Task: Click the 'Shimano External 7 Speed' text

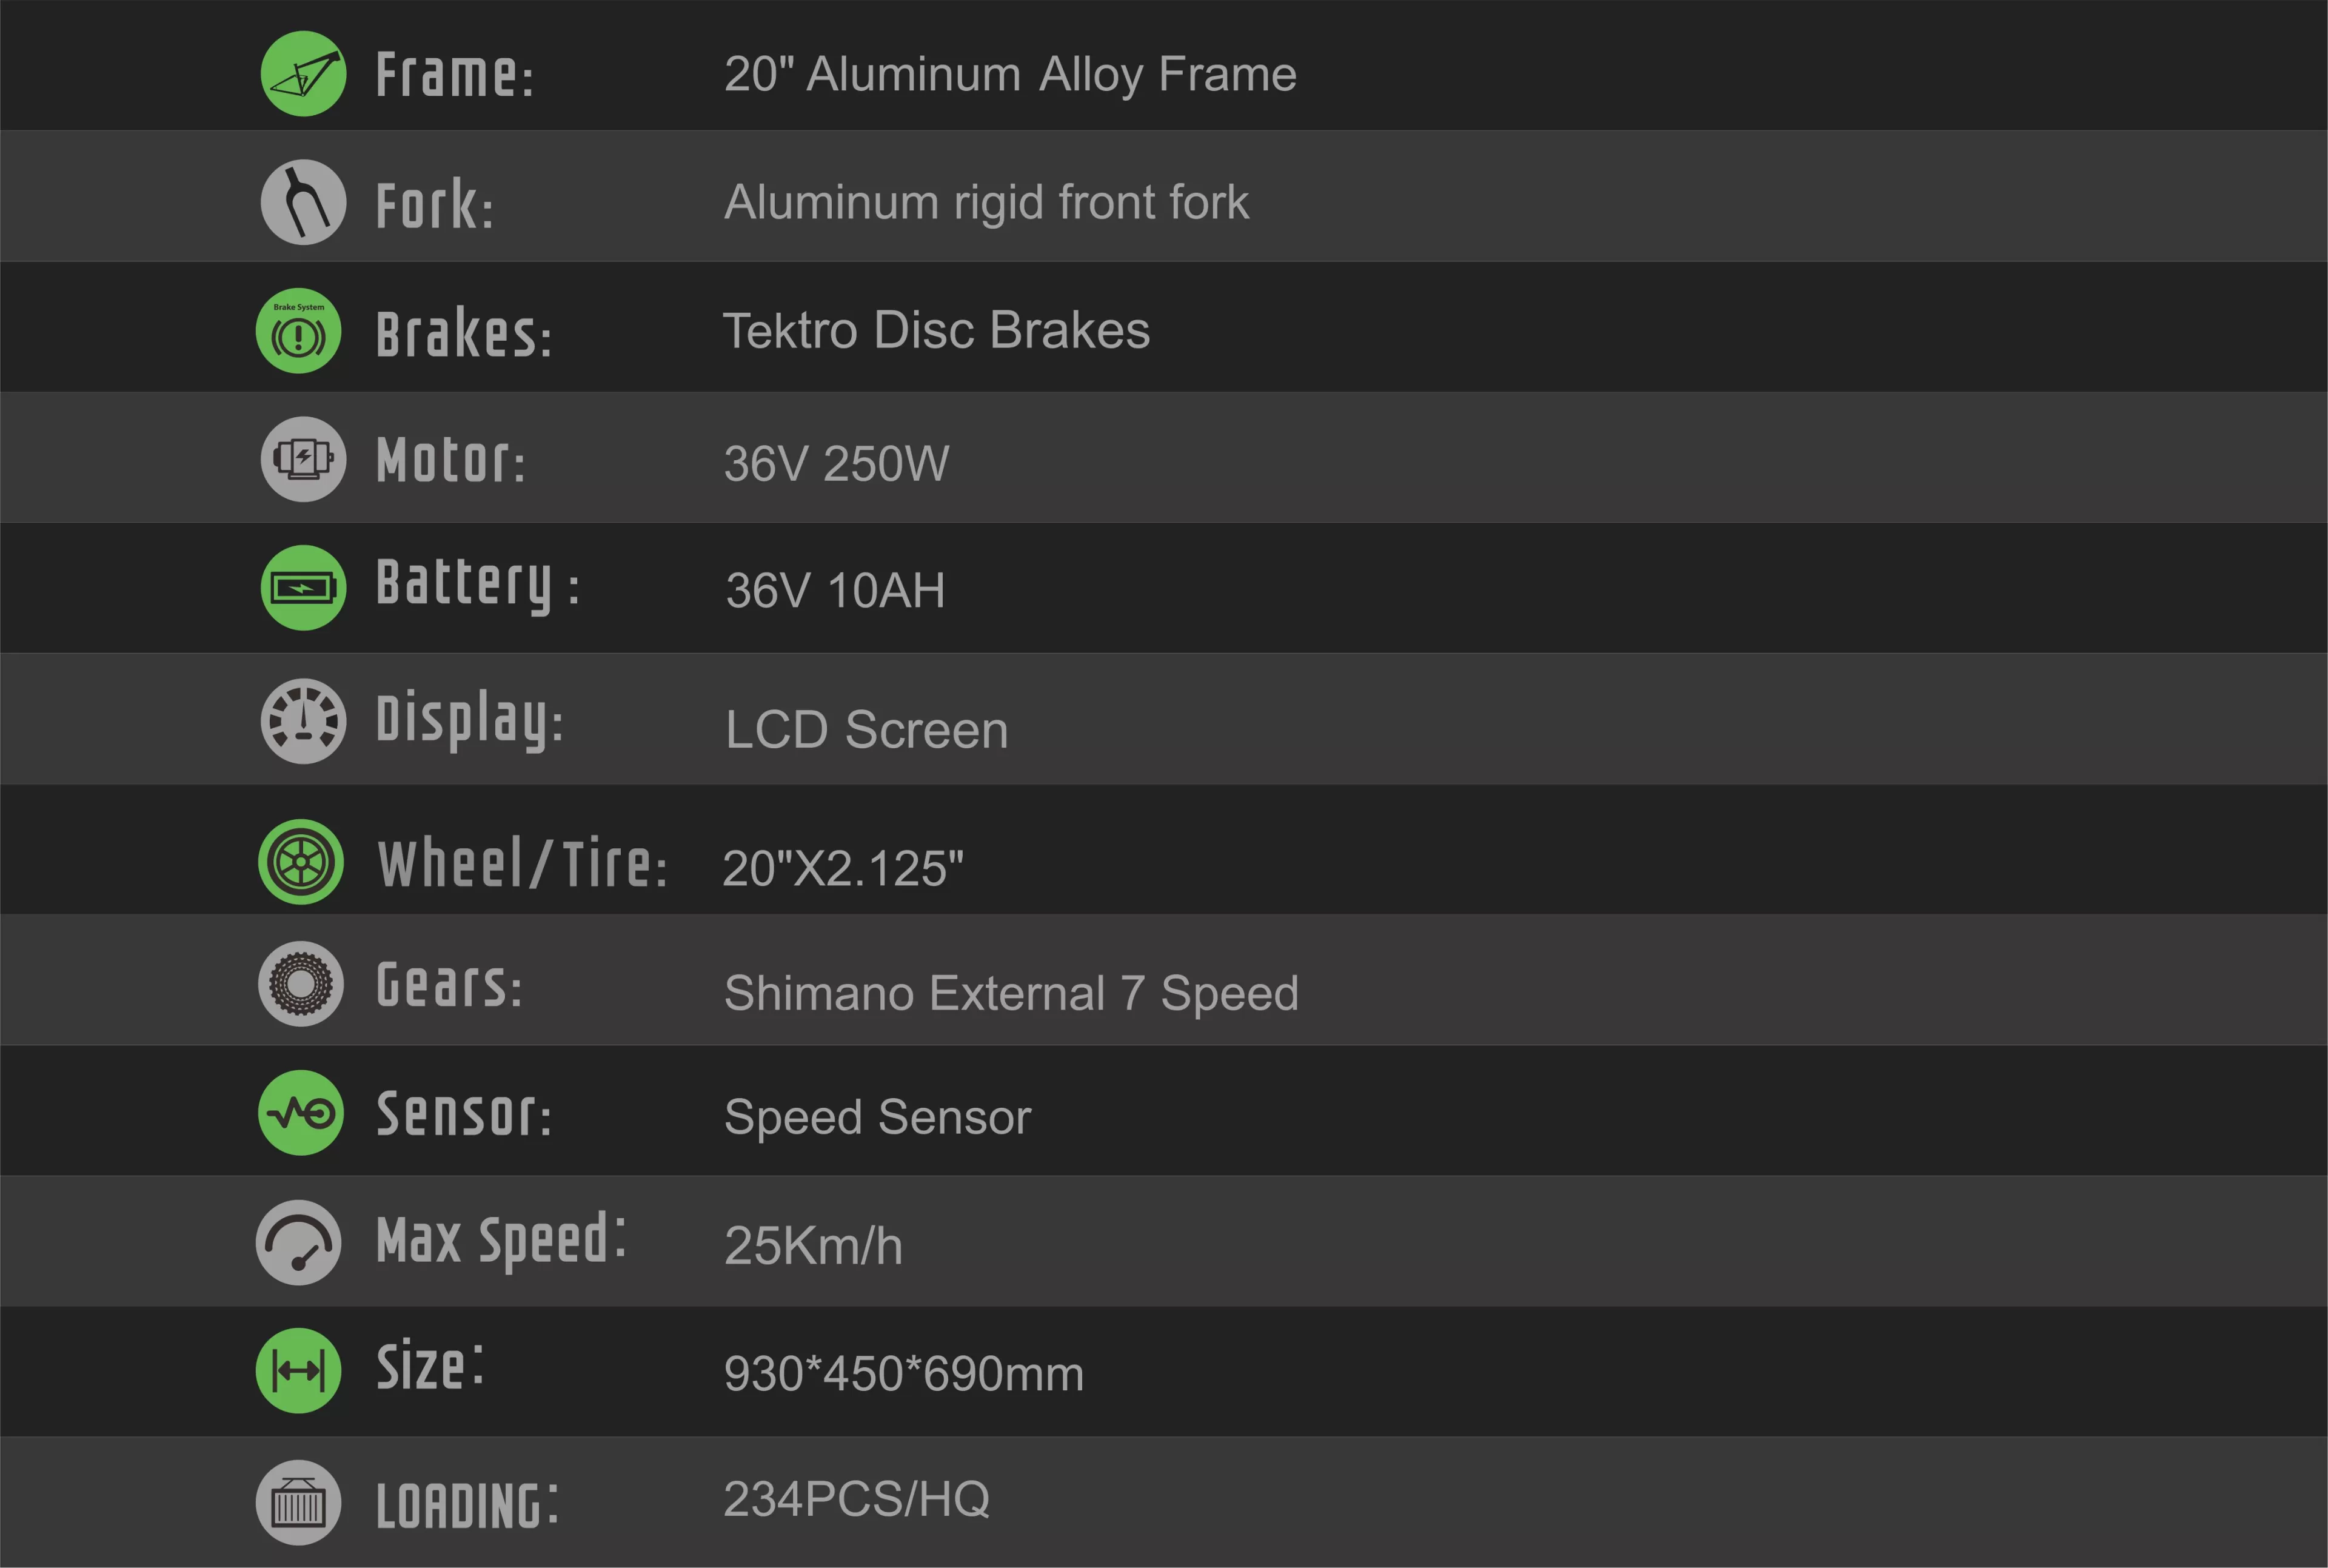Action: click(1012, 994)
